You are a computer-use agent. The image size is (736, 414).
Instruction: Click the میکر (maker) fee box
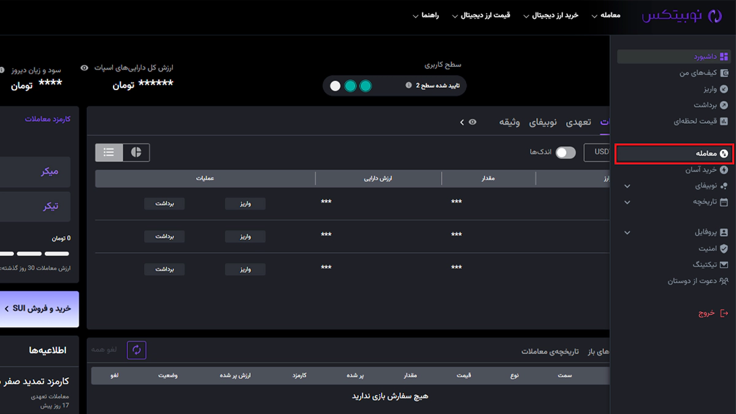pyautogui.click(x=35, y=172)
